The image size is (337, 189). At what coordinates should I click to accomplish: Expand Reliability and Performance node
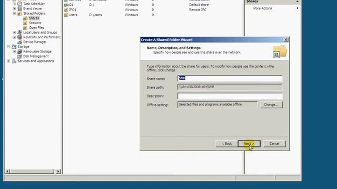[x=14, y=37]
